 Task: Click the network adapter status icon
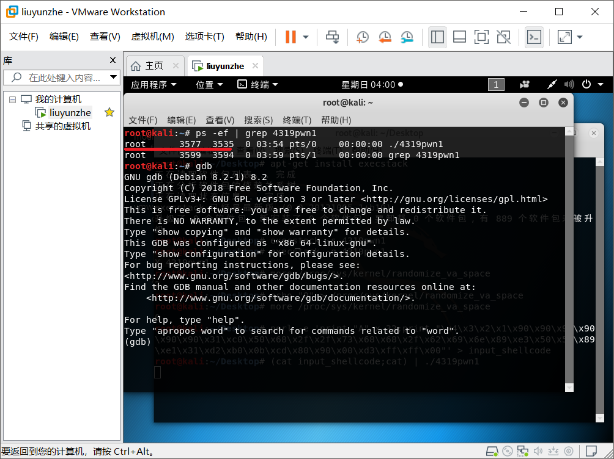(522, 451)
